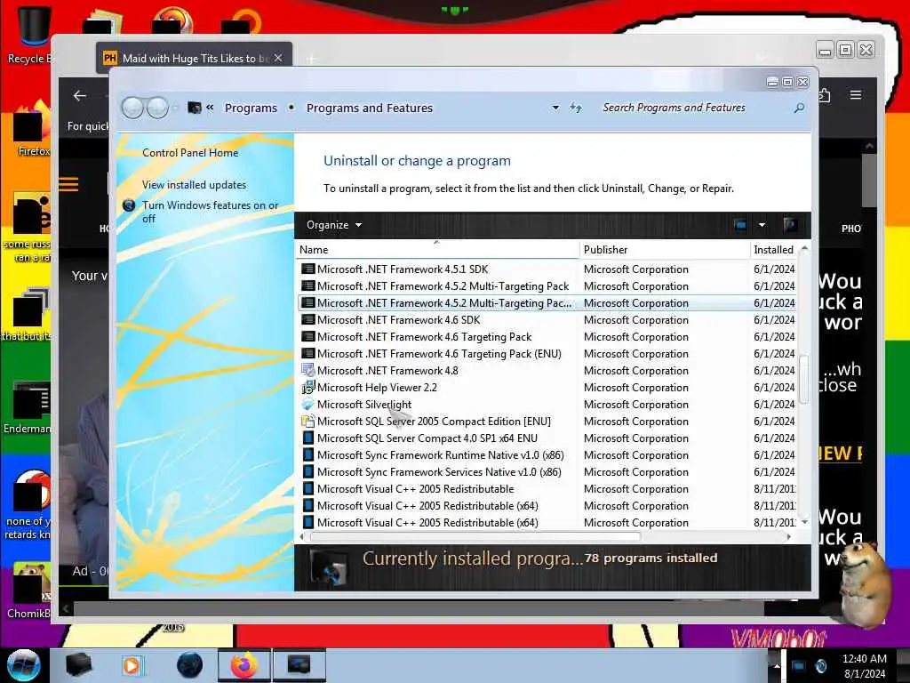The height and width of the screenshot is (683, 910).
Task: Select Microsoft Sync Framework Services Native v1.0 (x86)
Action: 547,472
